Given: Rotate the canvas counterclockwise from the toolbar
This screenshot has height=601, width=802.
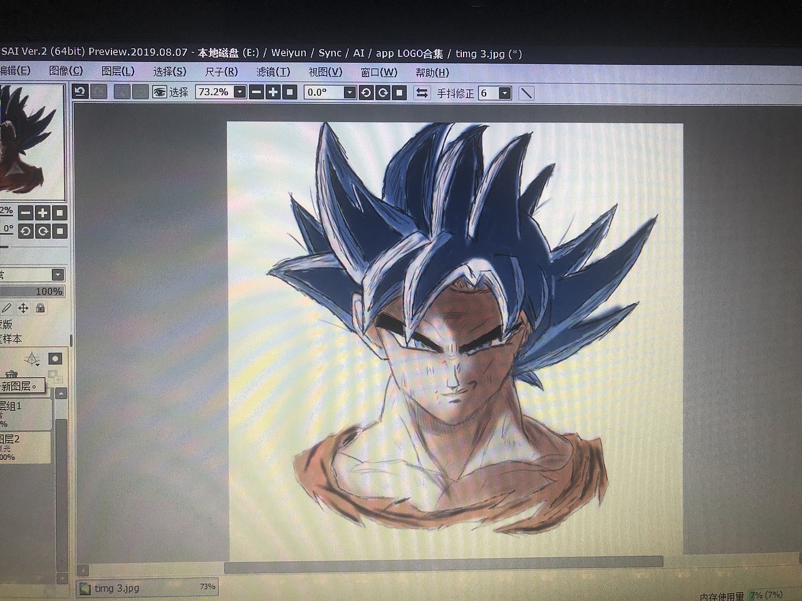Looking at the screenshot, I should [366, 93].
